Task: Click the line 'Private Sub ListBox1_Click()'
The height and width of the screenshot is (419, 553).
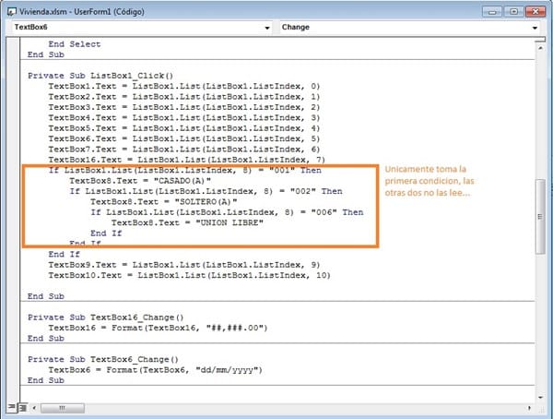Action: click(100, 76)
